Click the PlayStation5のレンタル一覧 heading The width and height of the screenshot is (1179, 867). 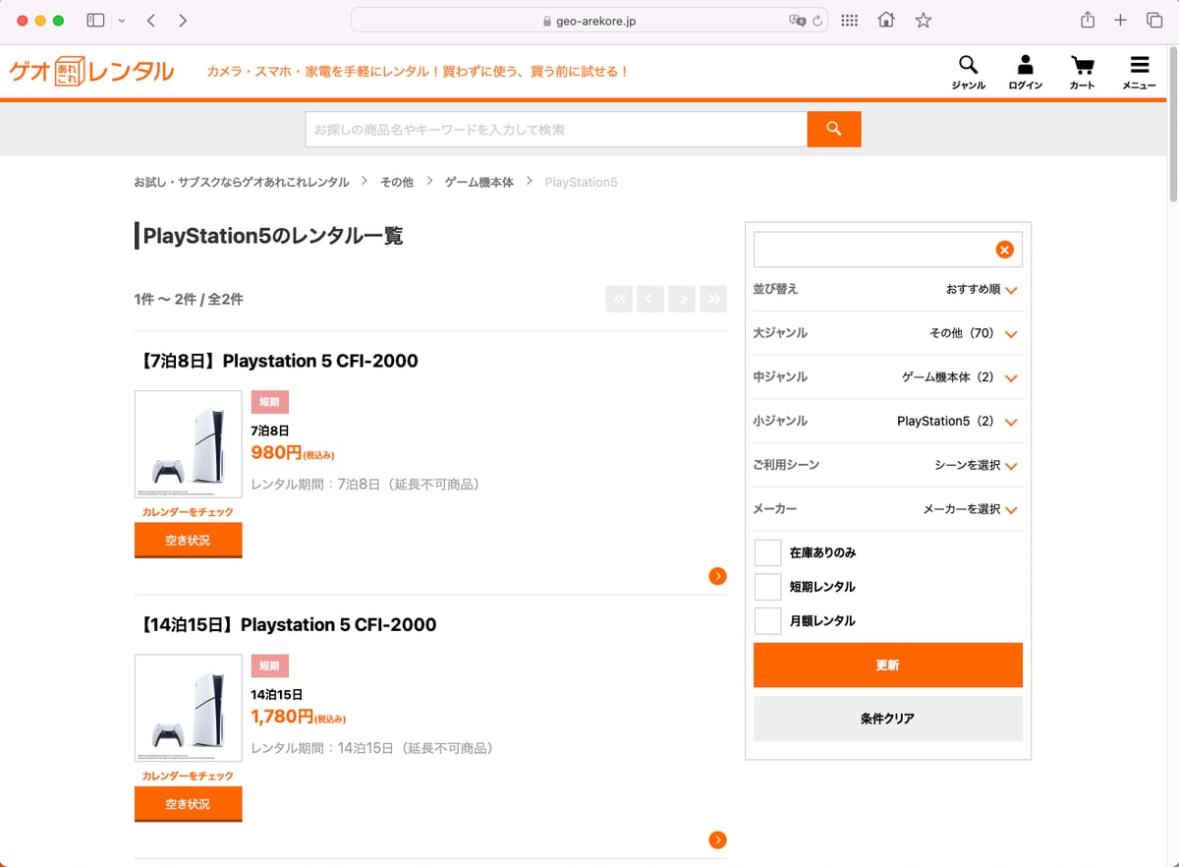273,236
